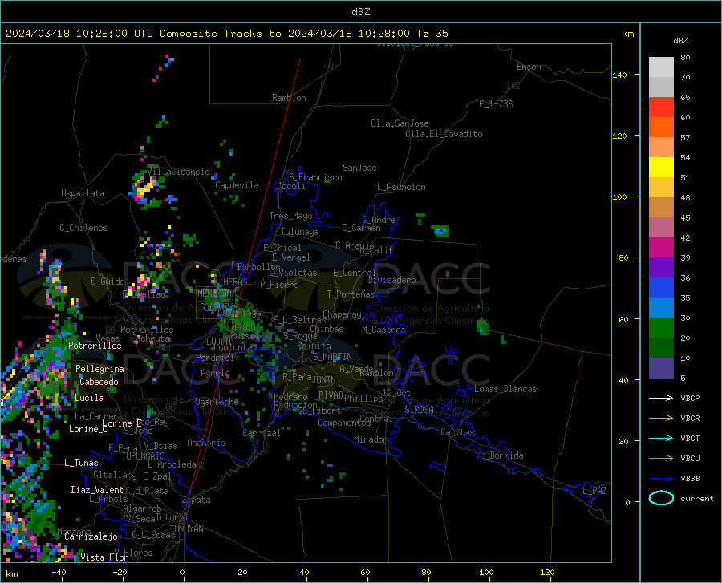Click the TUPUNGATO city label

[144, 456]
